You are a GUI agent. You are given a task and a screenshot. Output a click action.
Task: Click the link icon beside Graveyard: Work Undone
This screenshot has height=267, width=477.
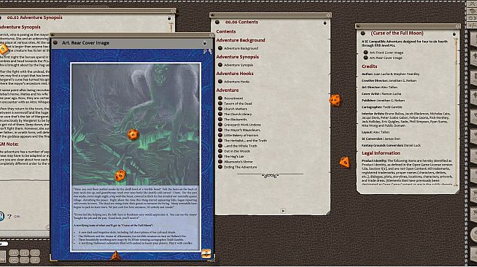point(220,125)
